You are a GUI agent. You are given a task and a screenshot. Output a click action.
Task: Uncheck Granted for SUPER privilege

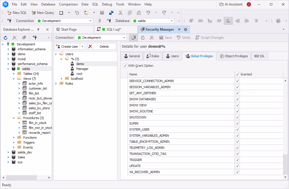(238, 123)
